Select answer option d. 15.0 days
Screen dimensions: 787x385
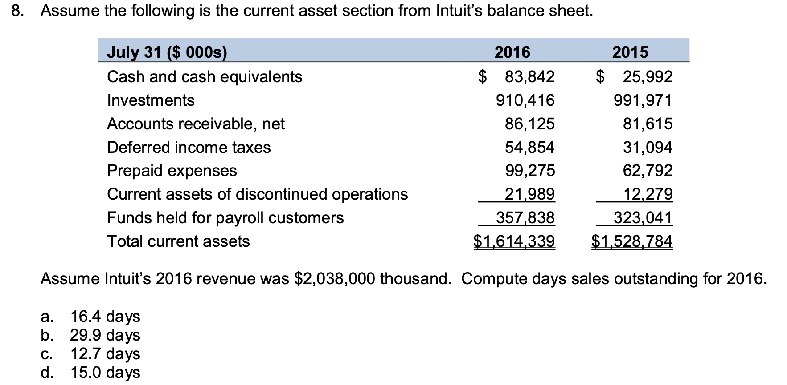(90, 373)
